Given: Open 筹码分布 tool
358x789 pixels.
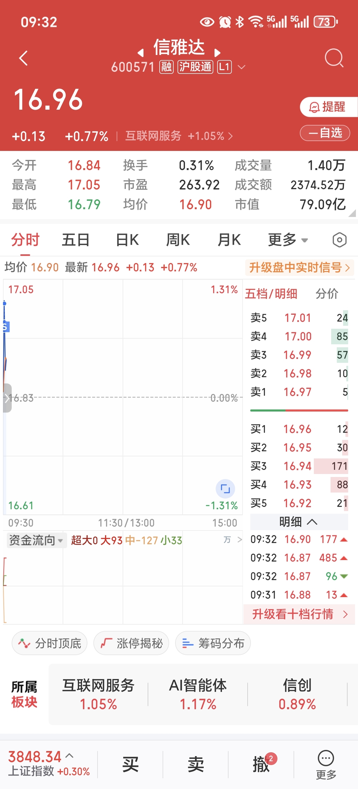Looking at the screenshot, I should (213, 643).
